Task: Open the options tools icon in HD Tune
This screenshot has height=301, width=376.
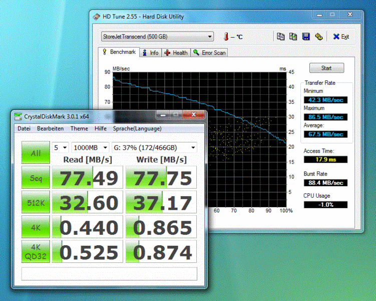Action: 319,37
